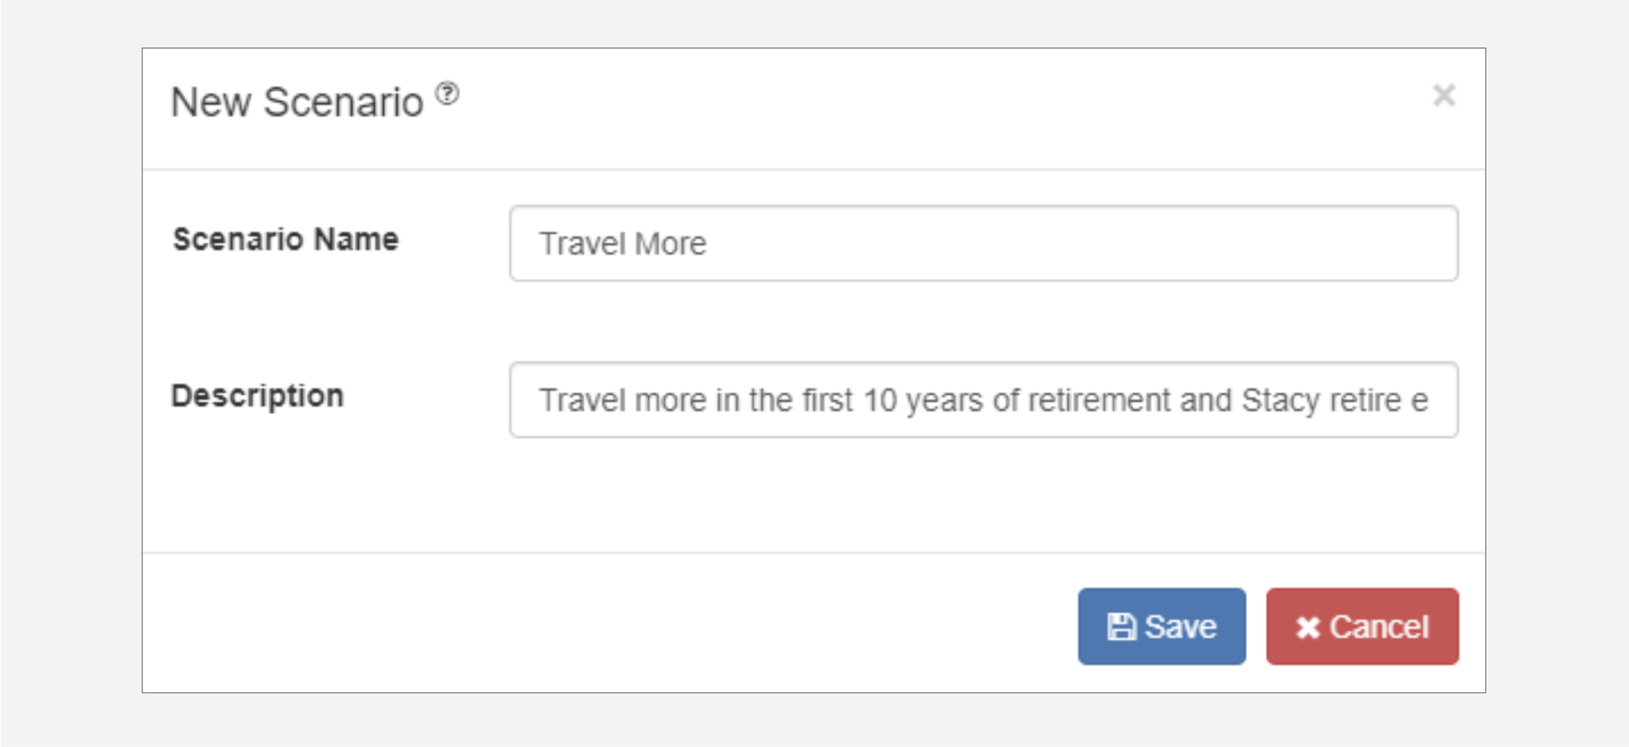The height and width of the screenshot is (747, 1629).
Task: Click the "Scenario Name" field label
Action: [286, 239]
